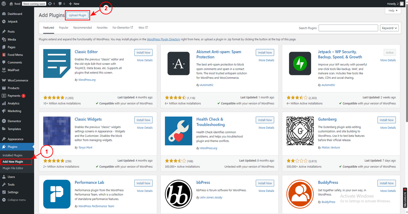Install the Classic Widgets plugin
Screen dimensions: 408x214
143,120
